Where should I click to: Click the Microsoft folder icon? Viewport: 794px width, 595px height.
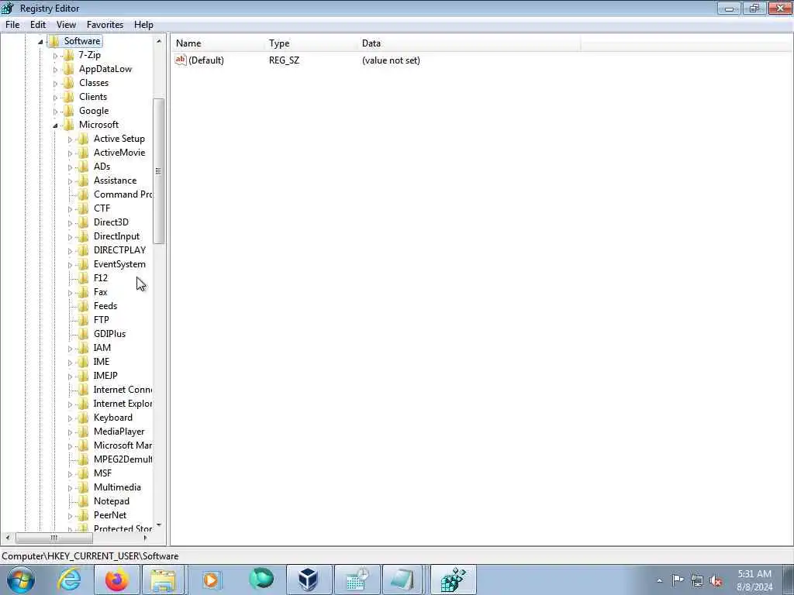point(69,125)
